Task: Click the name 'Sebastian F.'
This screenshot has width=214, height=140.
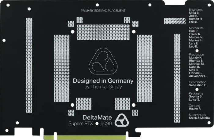Action: [x=197, y=85]
